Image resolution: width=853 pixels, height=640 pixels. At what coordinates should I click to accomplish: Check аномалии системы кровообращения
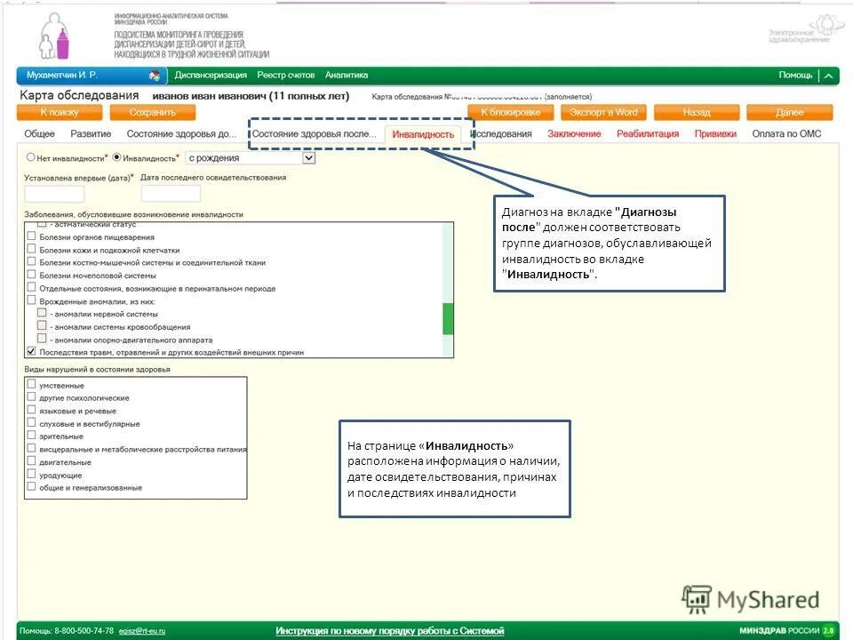(x=42, y=326)
